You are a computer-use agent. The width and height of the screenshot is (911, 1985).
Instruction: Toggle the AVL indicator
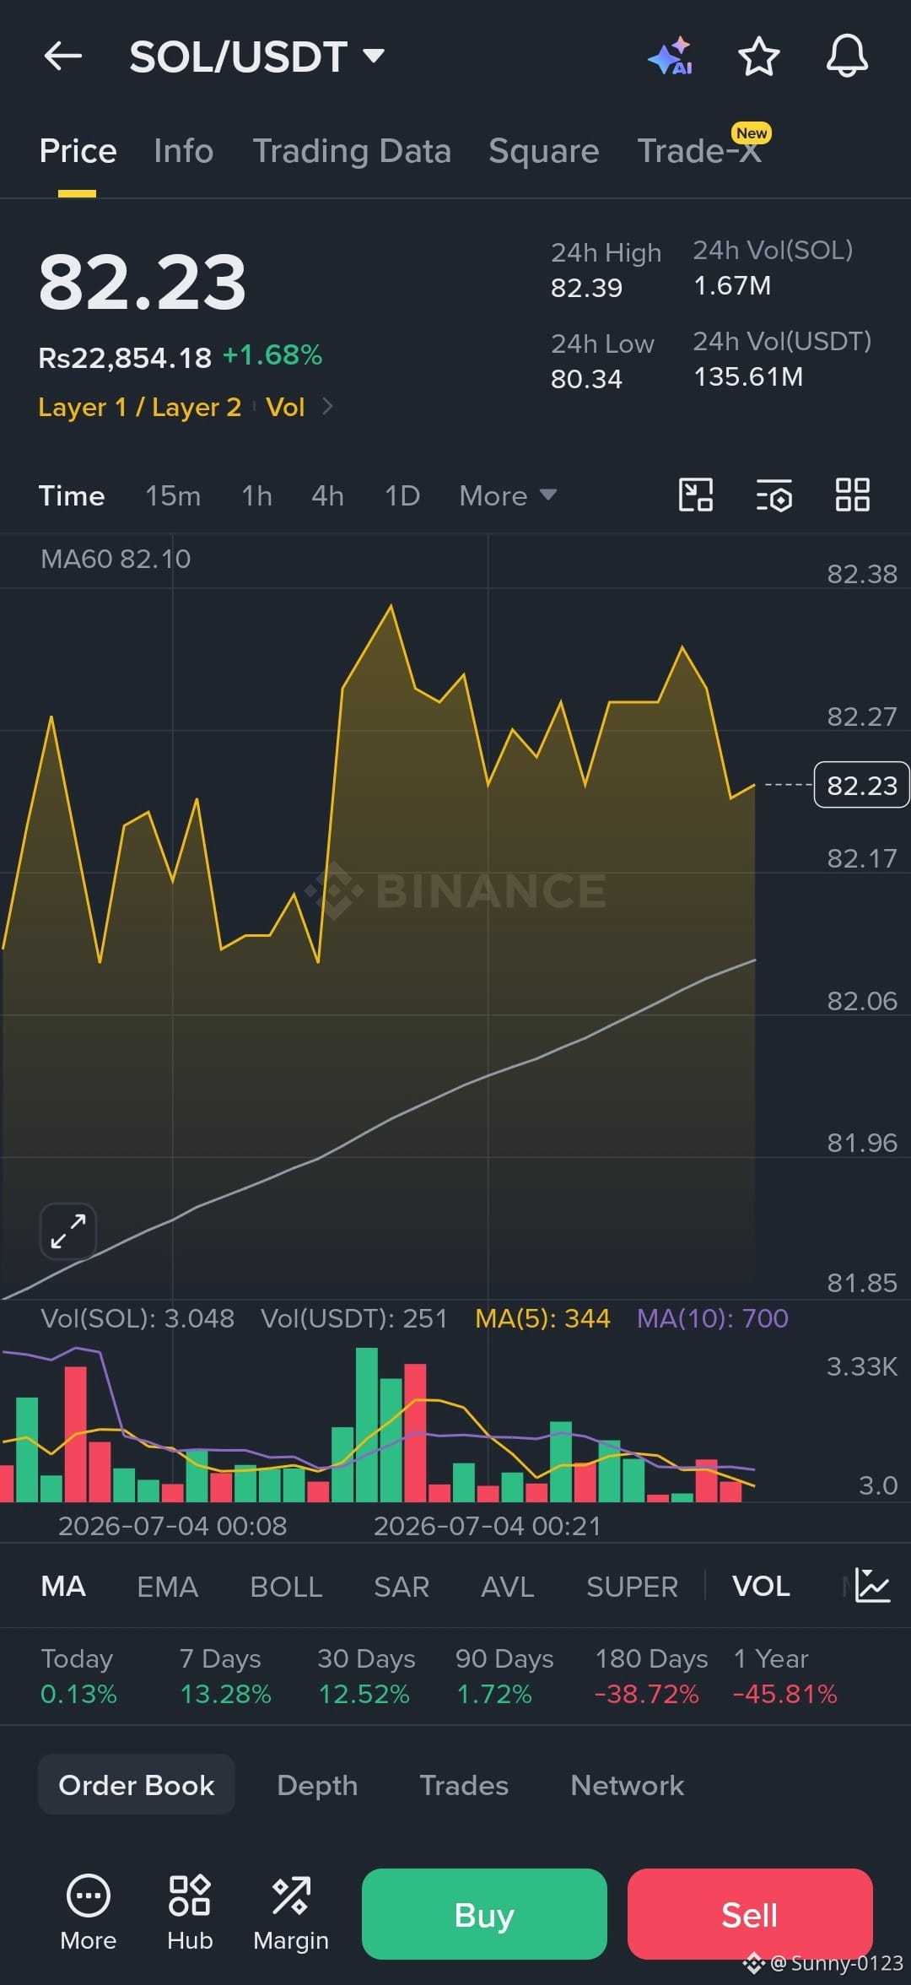tap(507, 1586)
